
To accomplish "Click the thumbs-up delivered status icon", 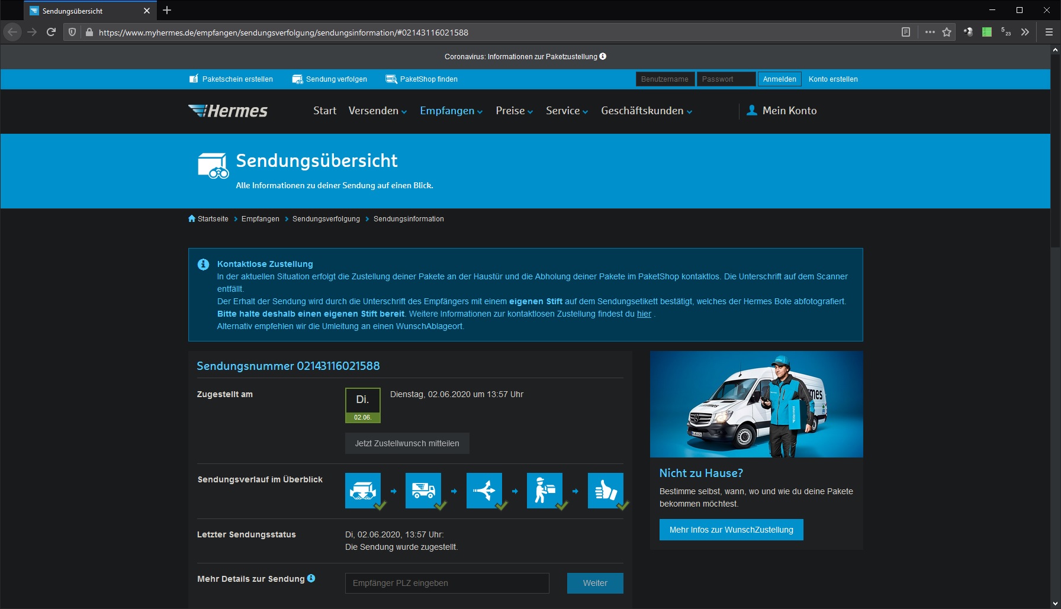I will (x=606, y=490).
